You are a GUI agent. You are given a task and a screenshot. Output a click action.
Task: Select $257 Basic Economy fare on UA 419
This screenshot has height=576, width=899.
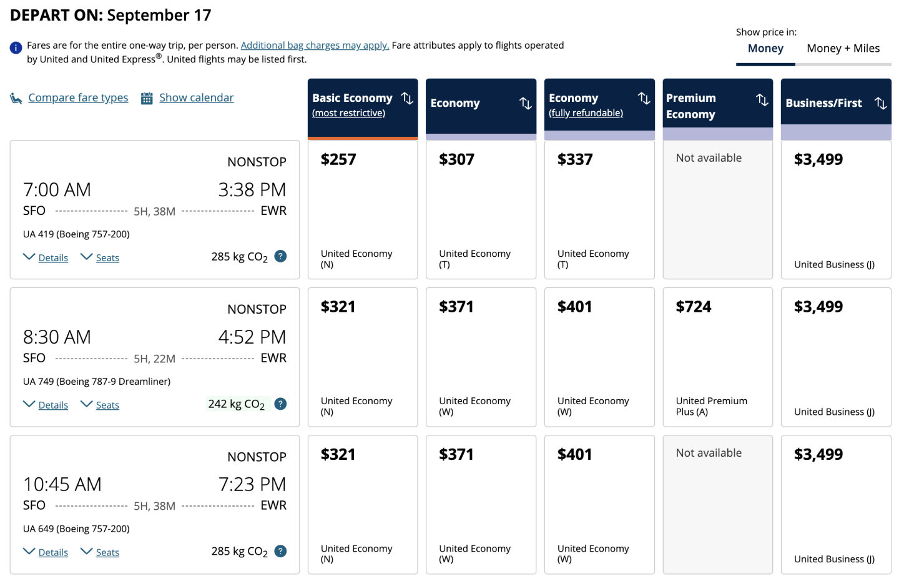click(x=362, y=209)
